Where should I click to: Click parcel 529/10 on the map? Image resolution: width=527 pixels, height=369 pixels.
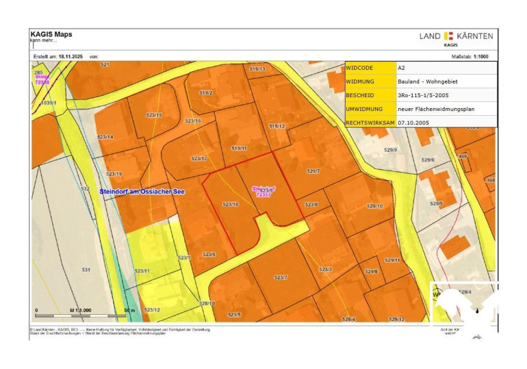[374, 205]
